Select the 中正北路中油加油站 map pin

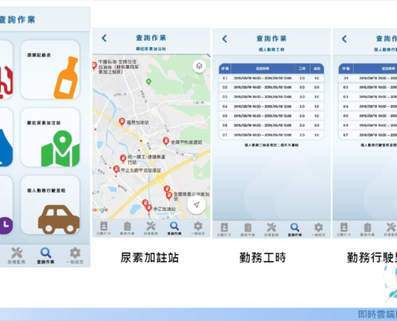pos(116,169)
